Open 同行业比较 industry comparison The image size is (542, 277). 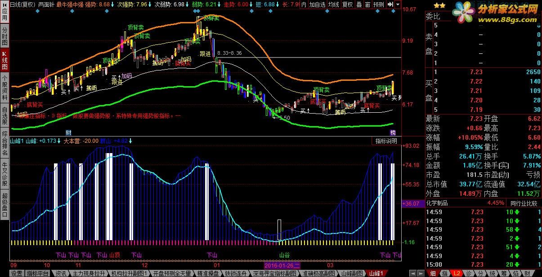tap(523, 203)
